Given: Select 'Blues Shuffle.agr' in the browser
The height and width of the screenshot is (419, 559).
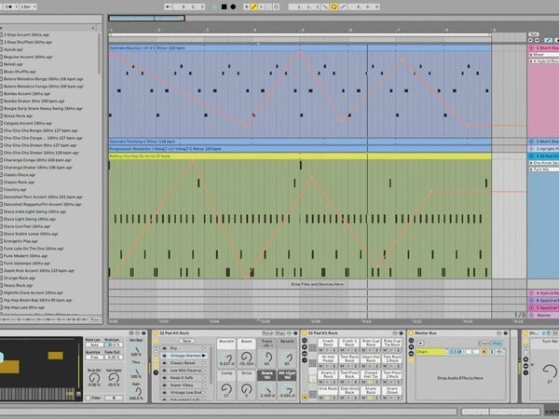Looking at the screenshot, I should tap(20, 72).
